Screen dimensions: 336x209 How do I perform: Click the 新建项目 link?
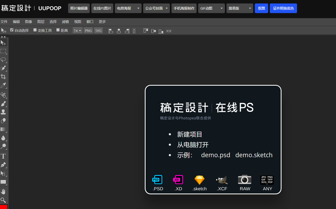(x=190, y=135)
